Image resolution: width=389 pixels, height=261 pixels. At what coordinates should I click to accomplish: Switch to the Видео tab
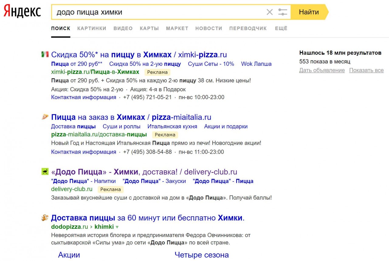click(123, 28)
